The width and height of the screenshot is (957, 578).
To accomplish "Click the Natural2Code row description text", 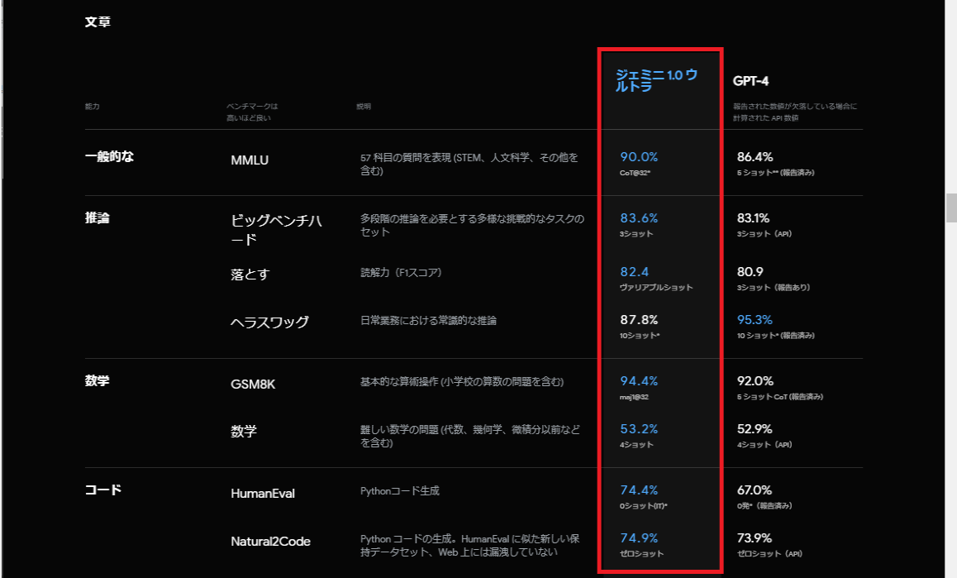I will (470, 546).
